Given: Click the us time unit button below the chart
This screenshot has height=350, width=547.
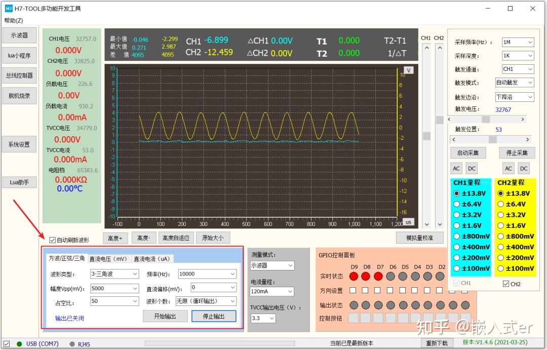Looking at the screenshot, I should click(x=408, y=221).
